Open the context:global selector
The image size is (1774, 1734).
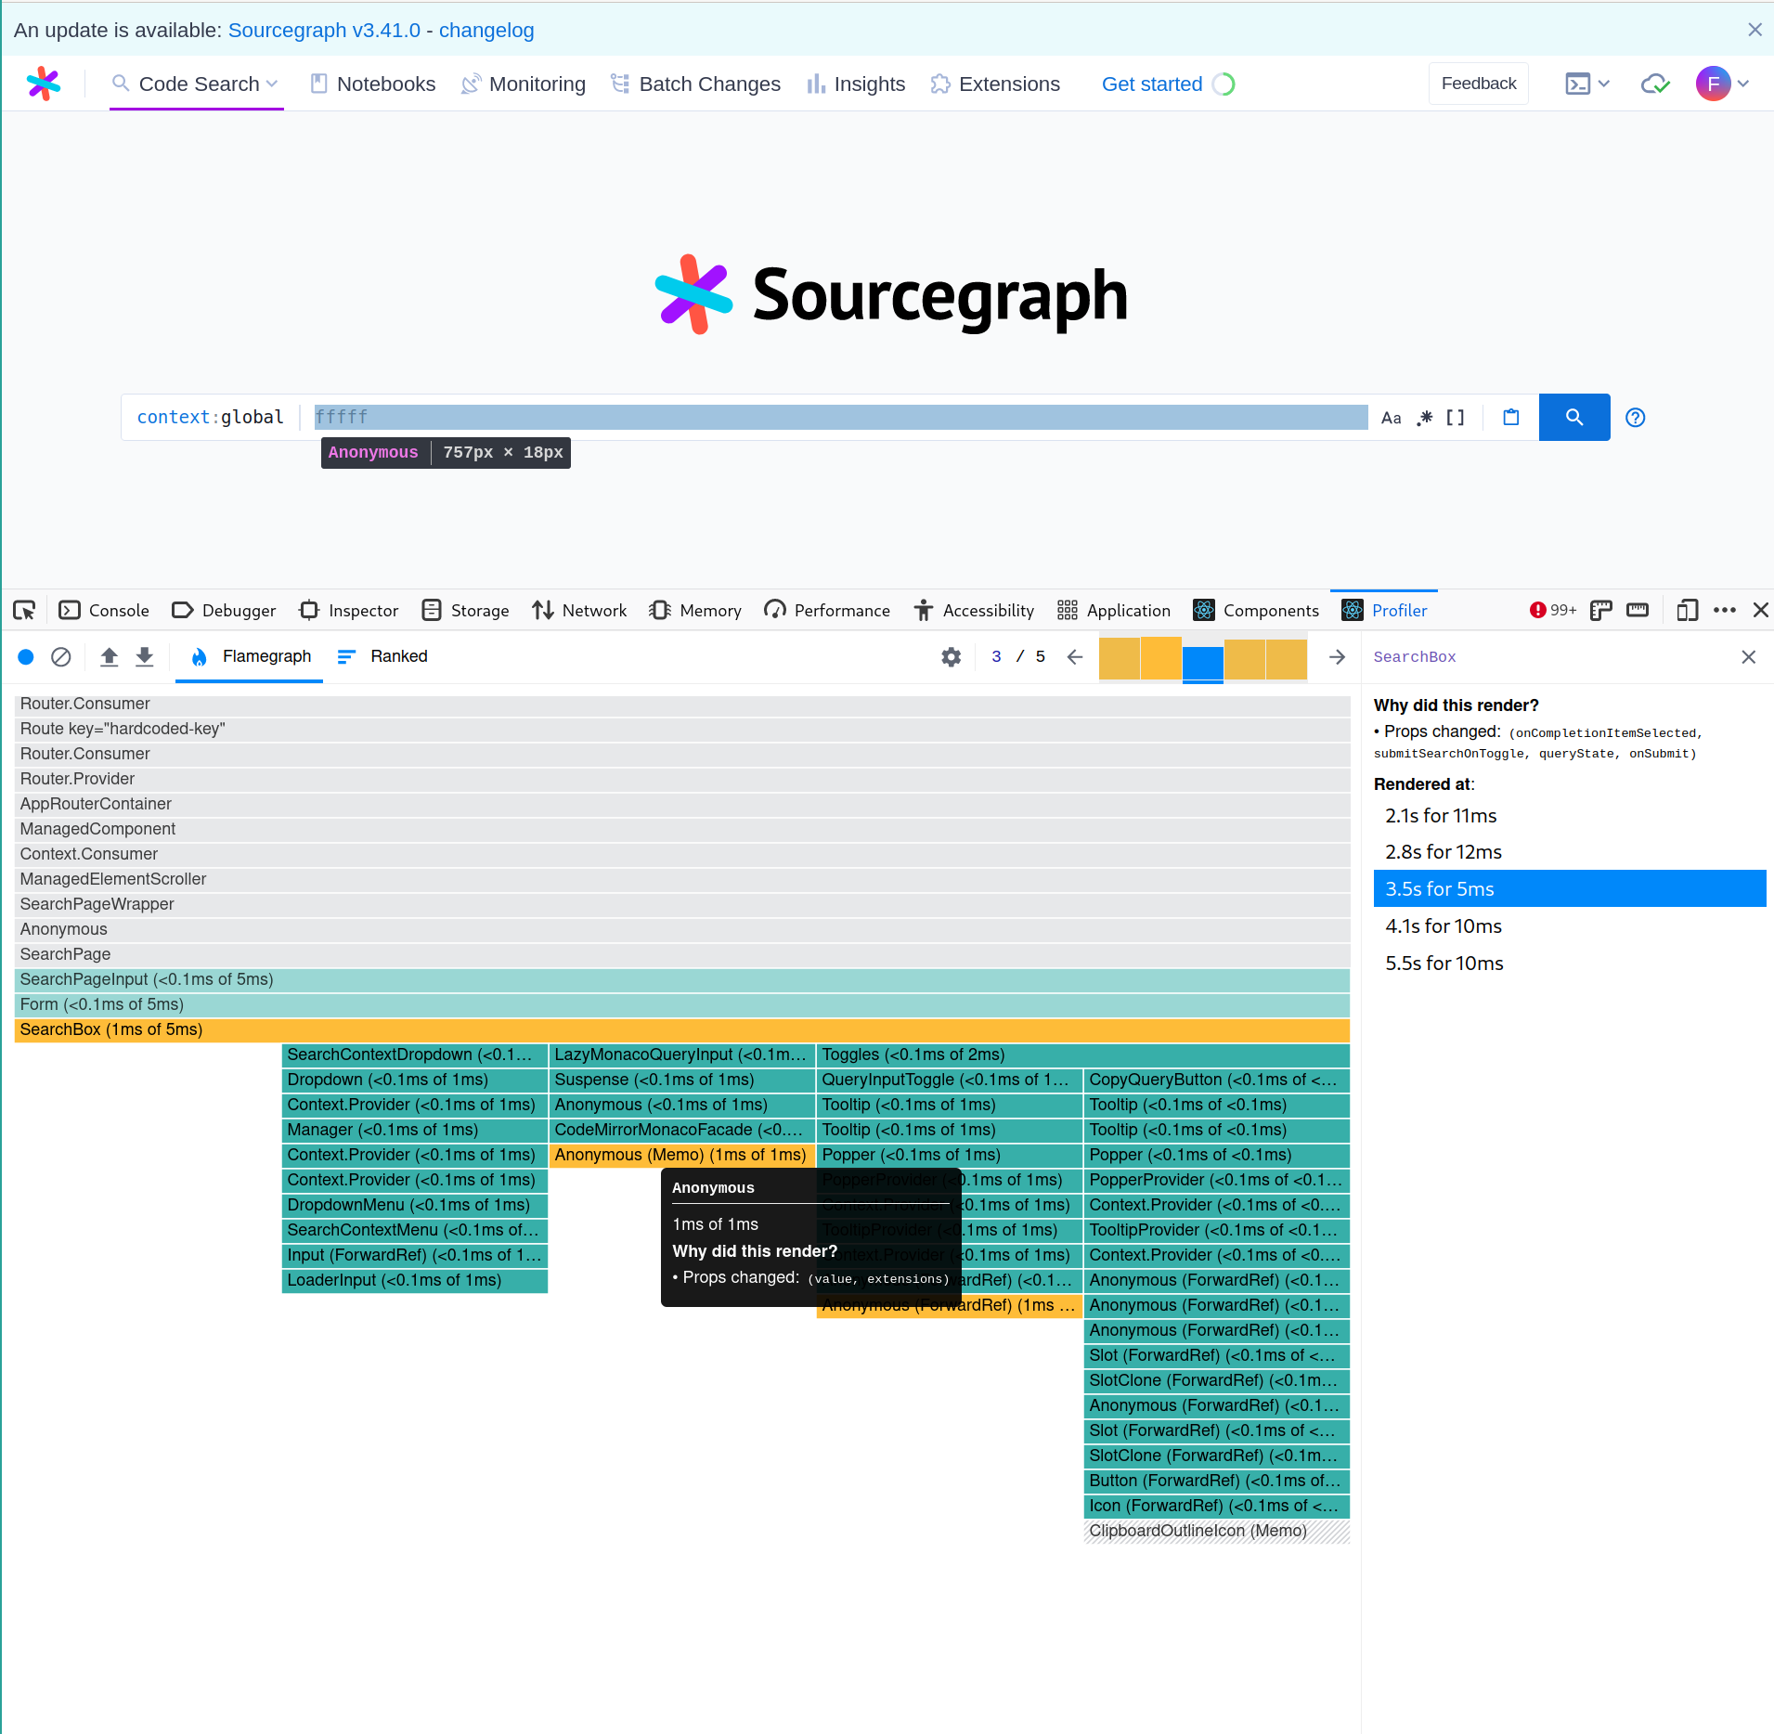[x=210, y=417]
